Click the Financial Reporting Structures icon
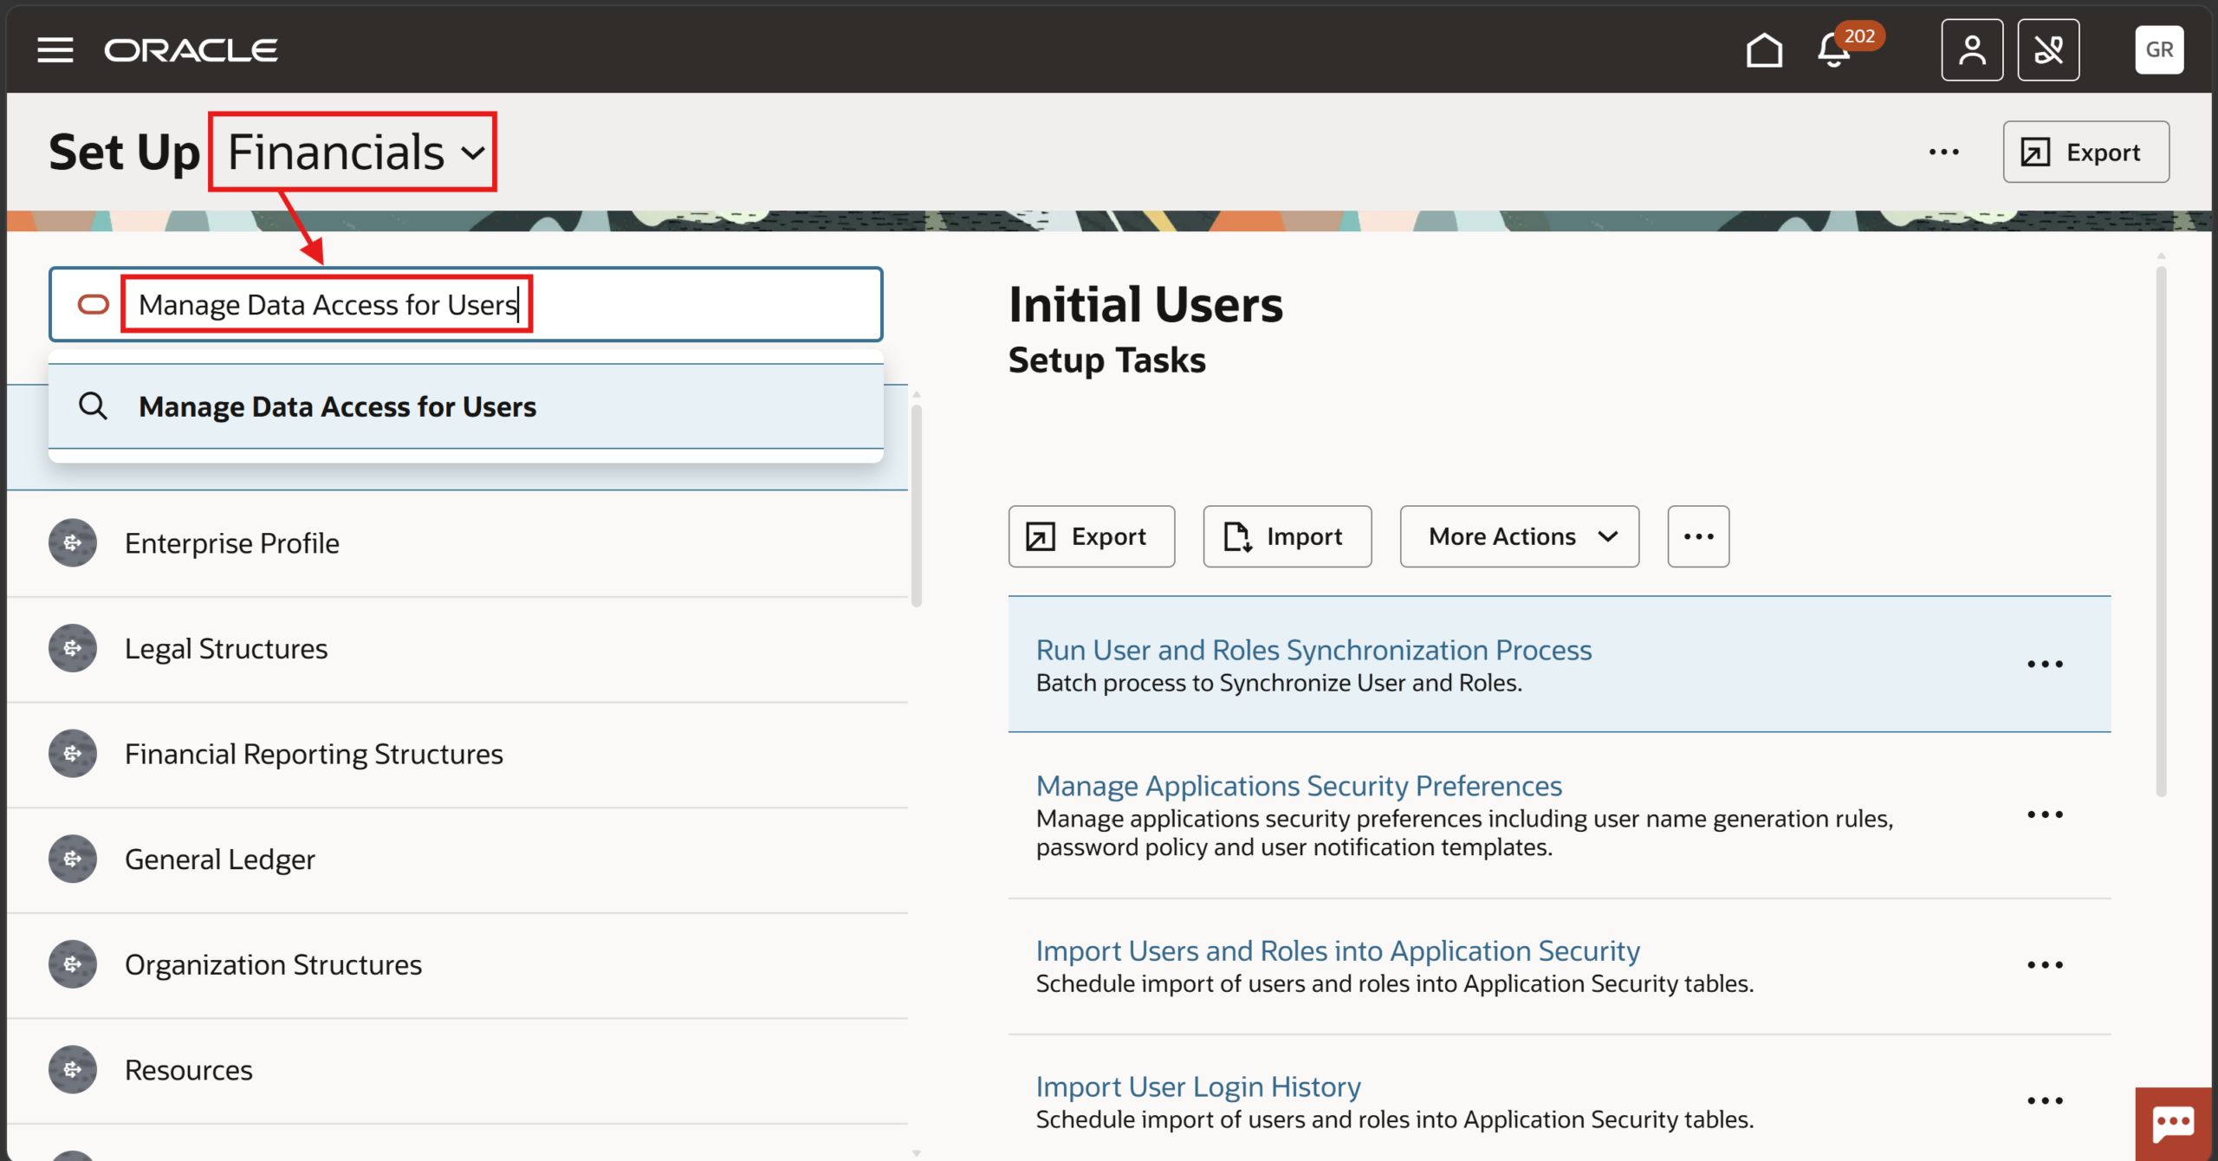The width and height of the screenshot is (2218, 1161). (73, 754)
